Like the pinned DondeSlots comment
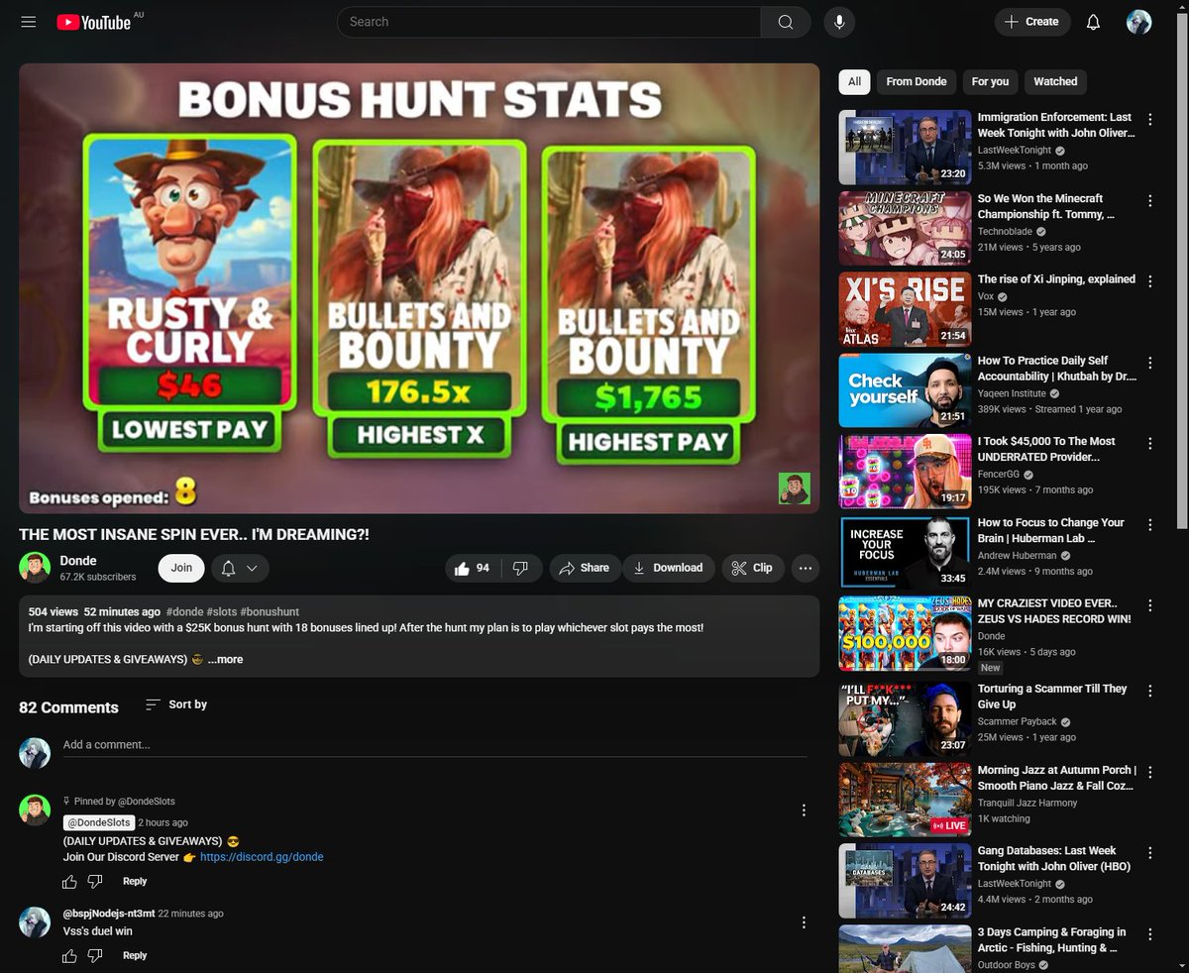The width and height of the screenshot is (1189, 973). [69, 881]
